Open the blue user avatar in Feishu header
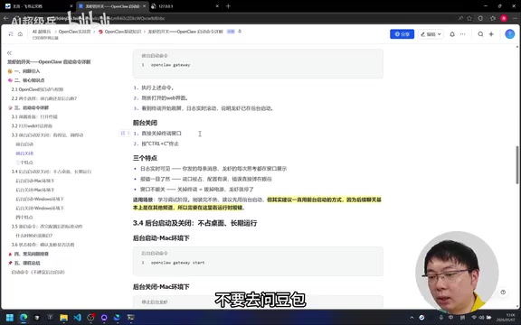 coord(510,34)
